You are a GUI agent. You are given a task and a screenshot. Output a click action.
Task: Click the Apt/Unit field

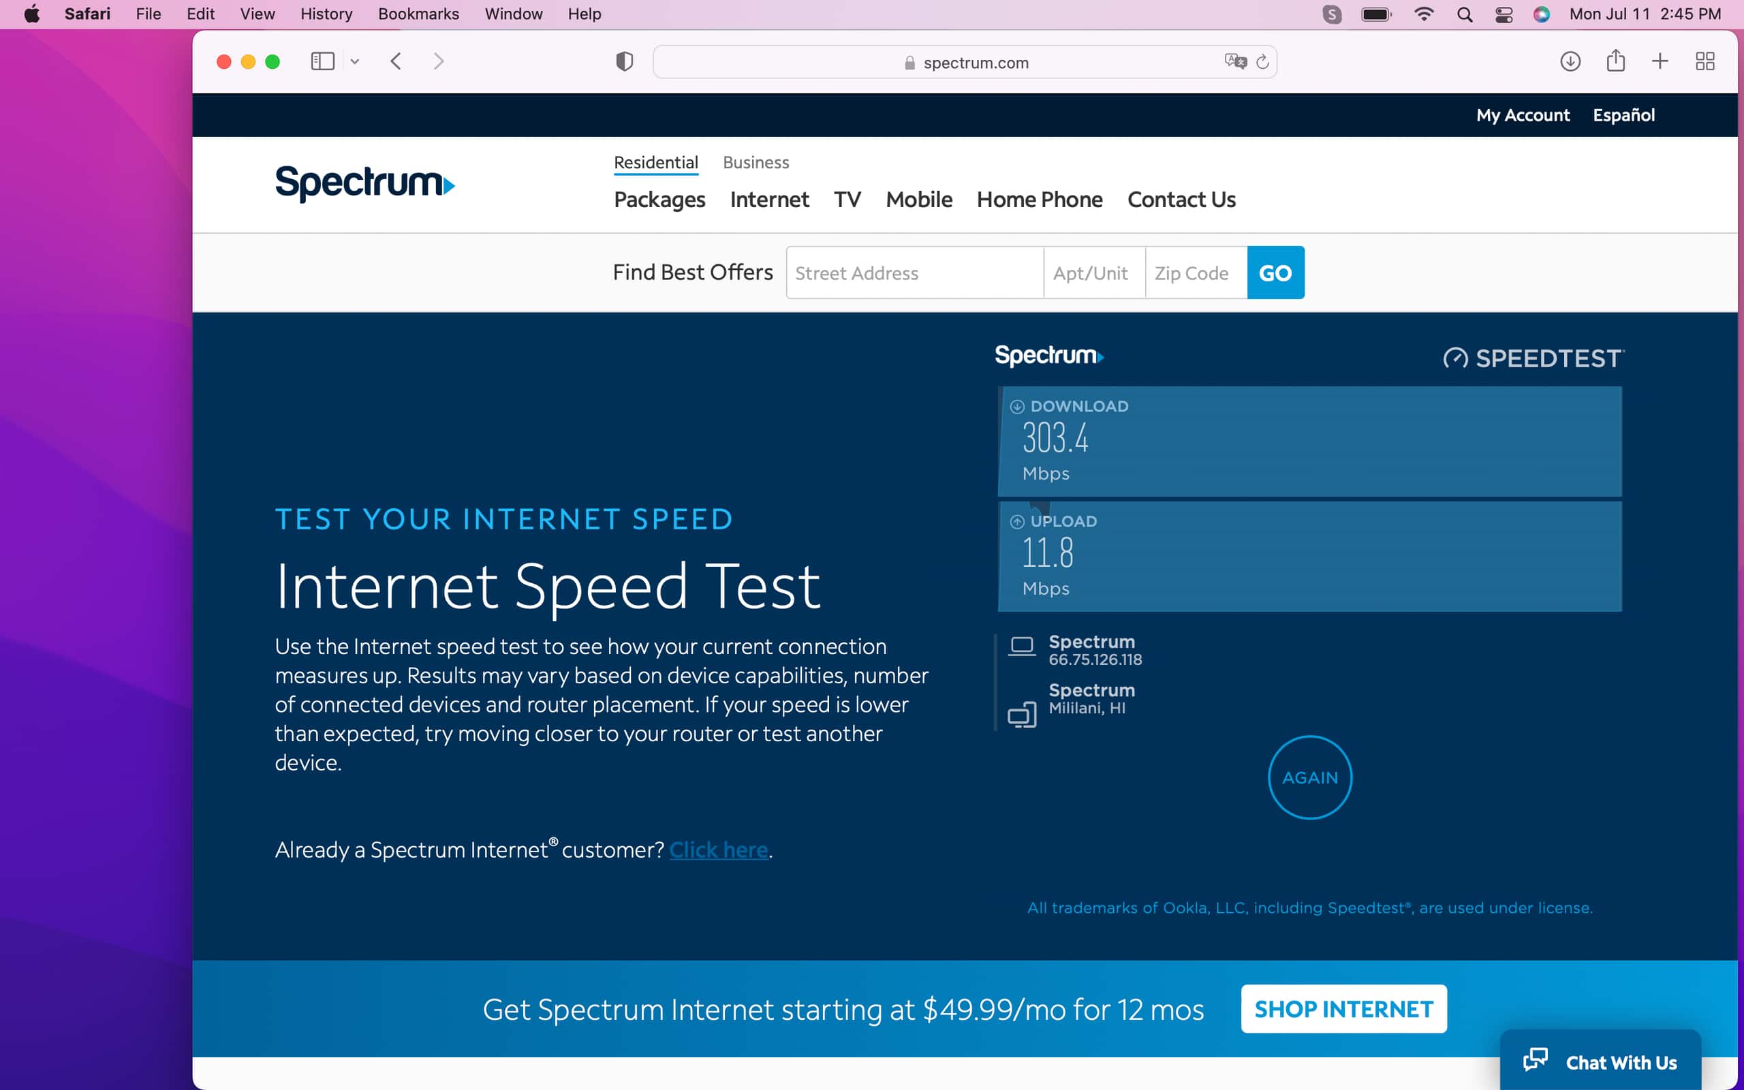pyautogui.click(x=1094, y=273)
